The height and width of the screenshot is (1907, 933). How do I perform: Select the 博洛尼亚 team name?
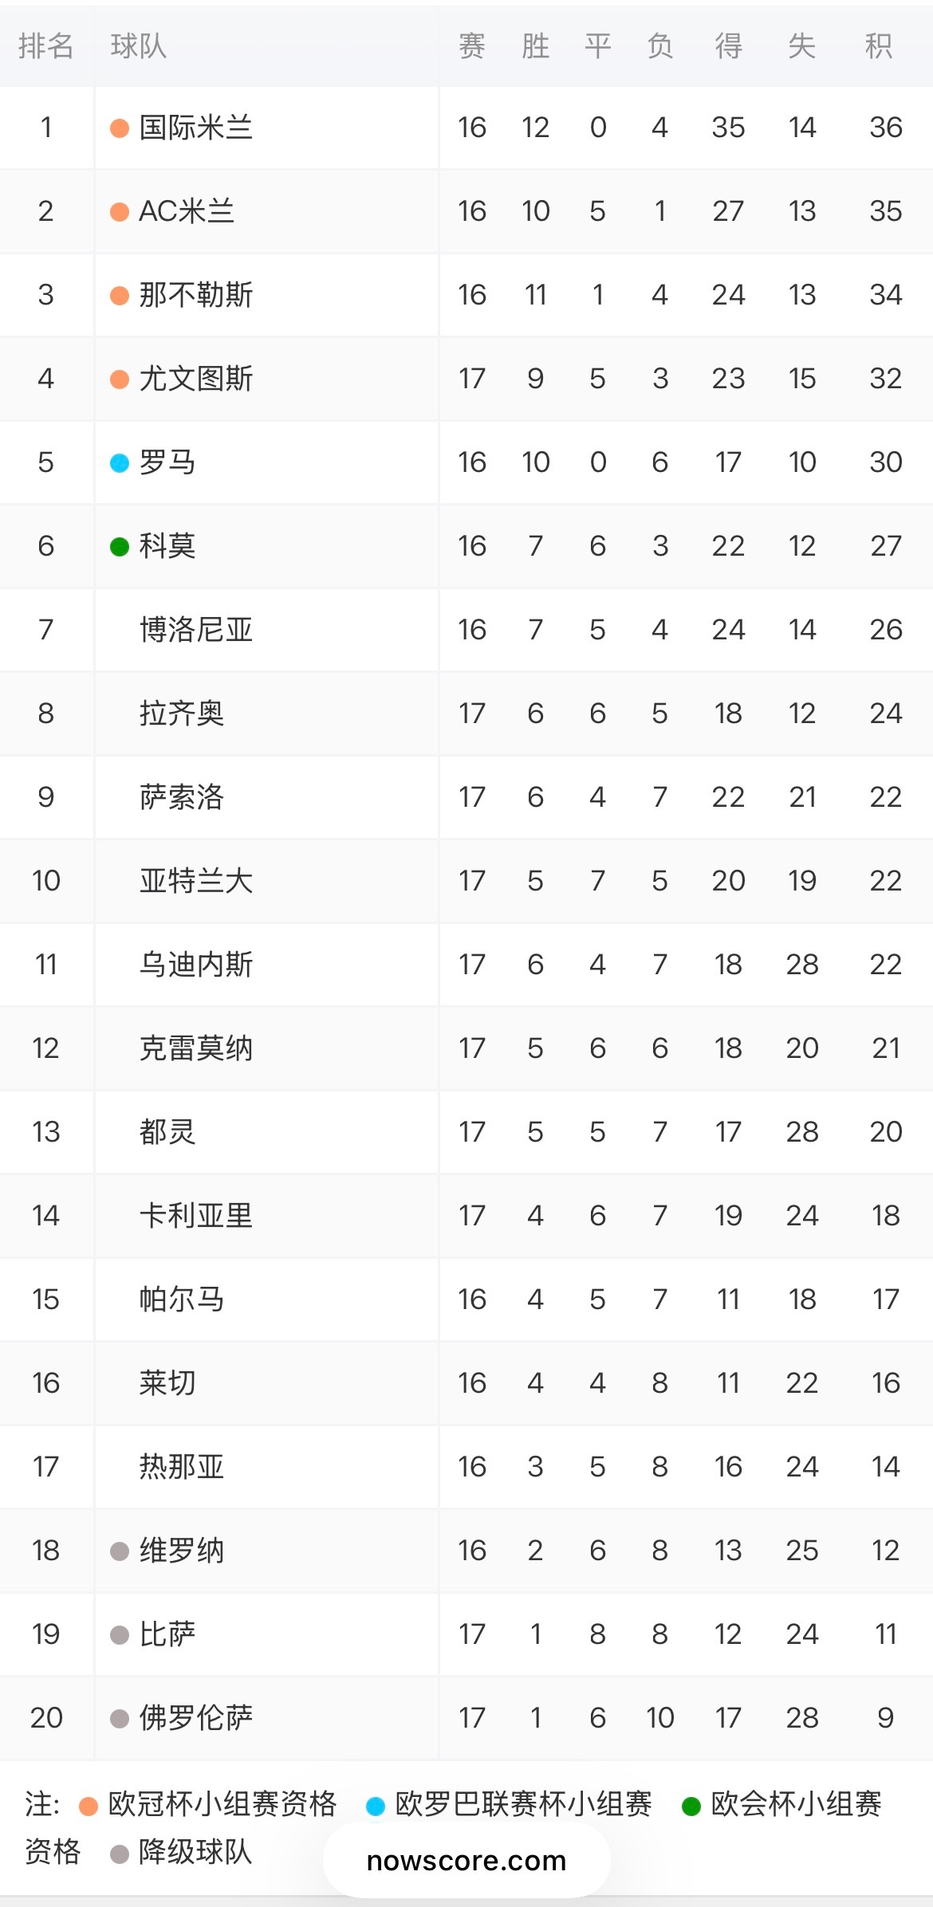(x=195, y=630)
